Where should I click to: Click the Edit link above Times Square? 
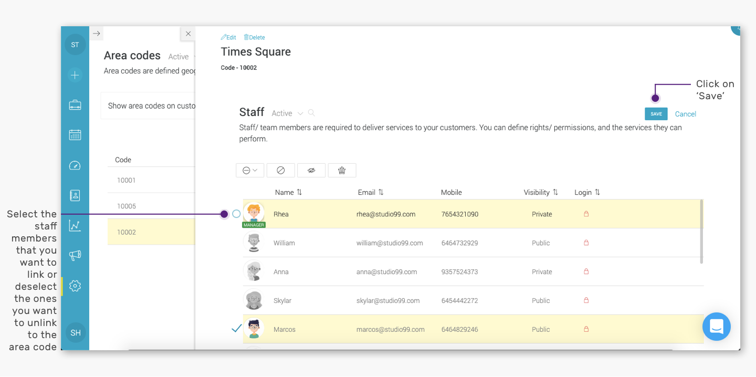click(228, 37)
